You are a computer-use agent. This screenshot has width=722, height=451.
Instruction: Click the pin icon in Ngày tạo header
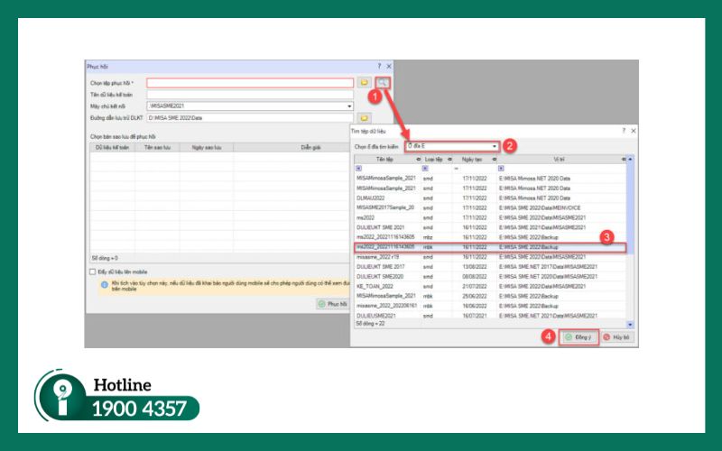coord(494,160)
